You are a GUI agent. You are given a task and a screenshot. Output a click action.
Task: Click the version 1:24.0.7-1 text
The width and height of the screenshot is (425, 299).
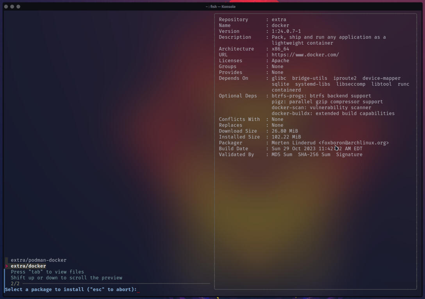tap(286, 31)
